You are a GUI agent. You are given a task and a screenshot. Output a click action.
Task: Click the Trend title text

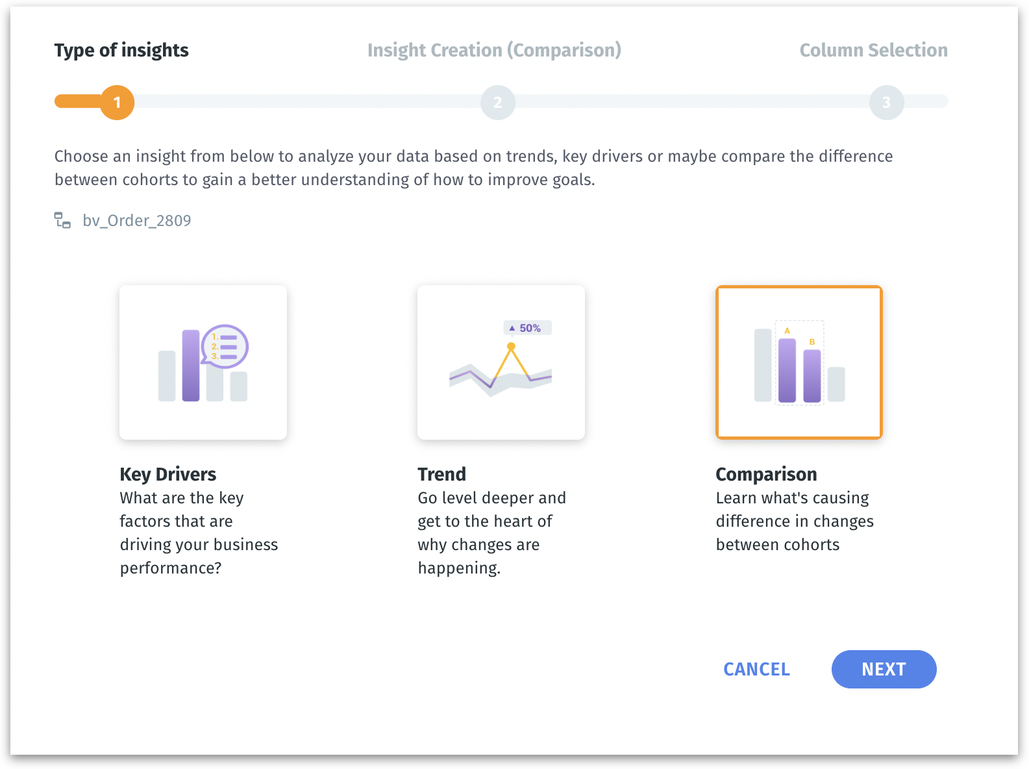441,474
